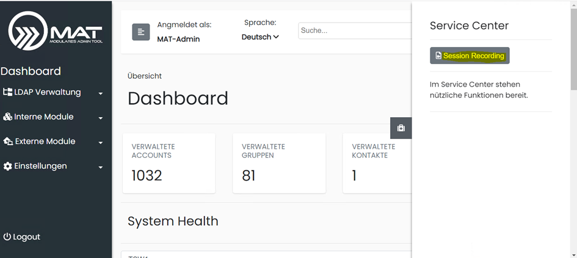
Task: Click into the Suche search field
Action: (x=354, y=30)
